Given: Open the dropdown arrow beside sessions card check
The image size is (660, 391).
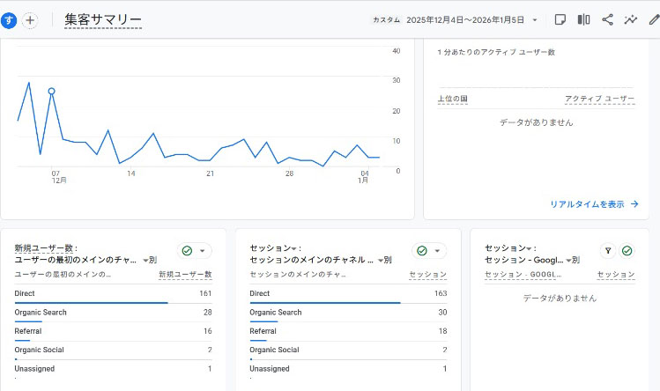Looking at the screenshot, I should click(x=437, y=251).
